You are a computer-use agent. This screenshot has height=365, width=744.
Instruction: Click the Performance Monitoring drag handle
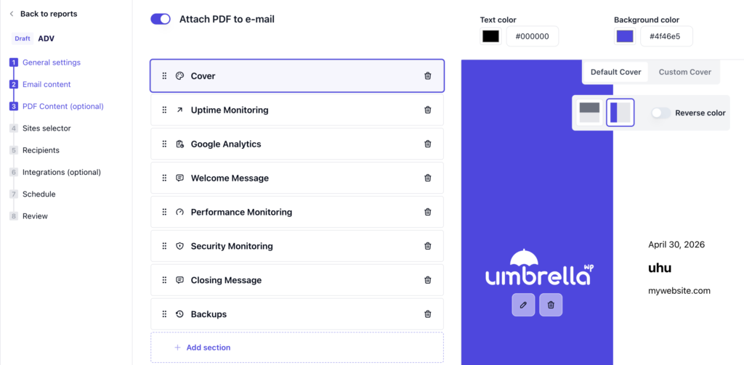tap(165, 212)
